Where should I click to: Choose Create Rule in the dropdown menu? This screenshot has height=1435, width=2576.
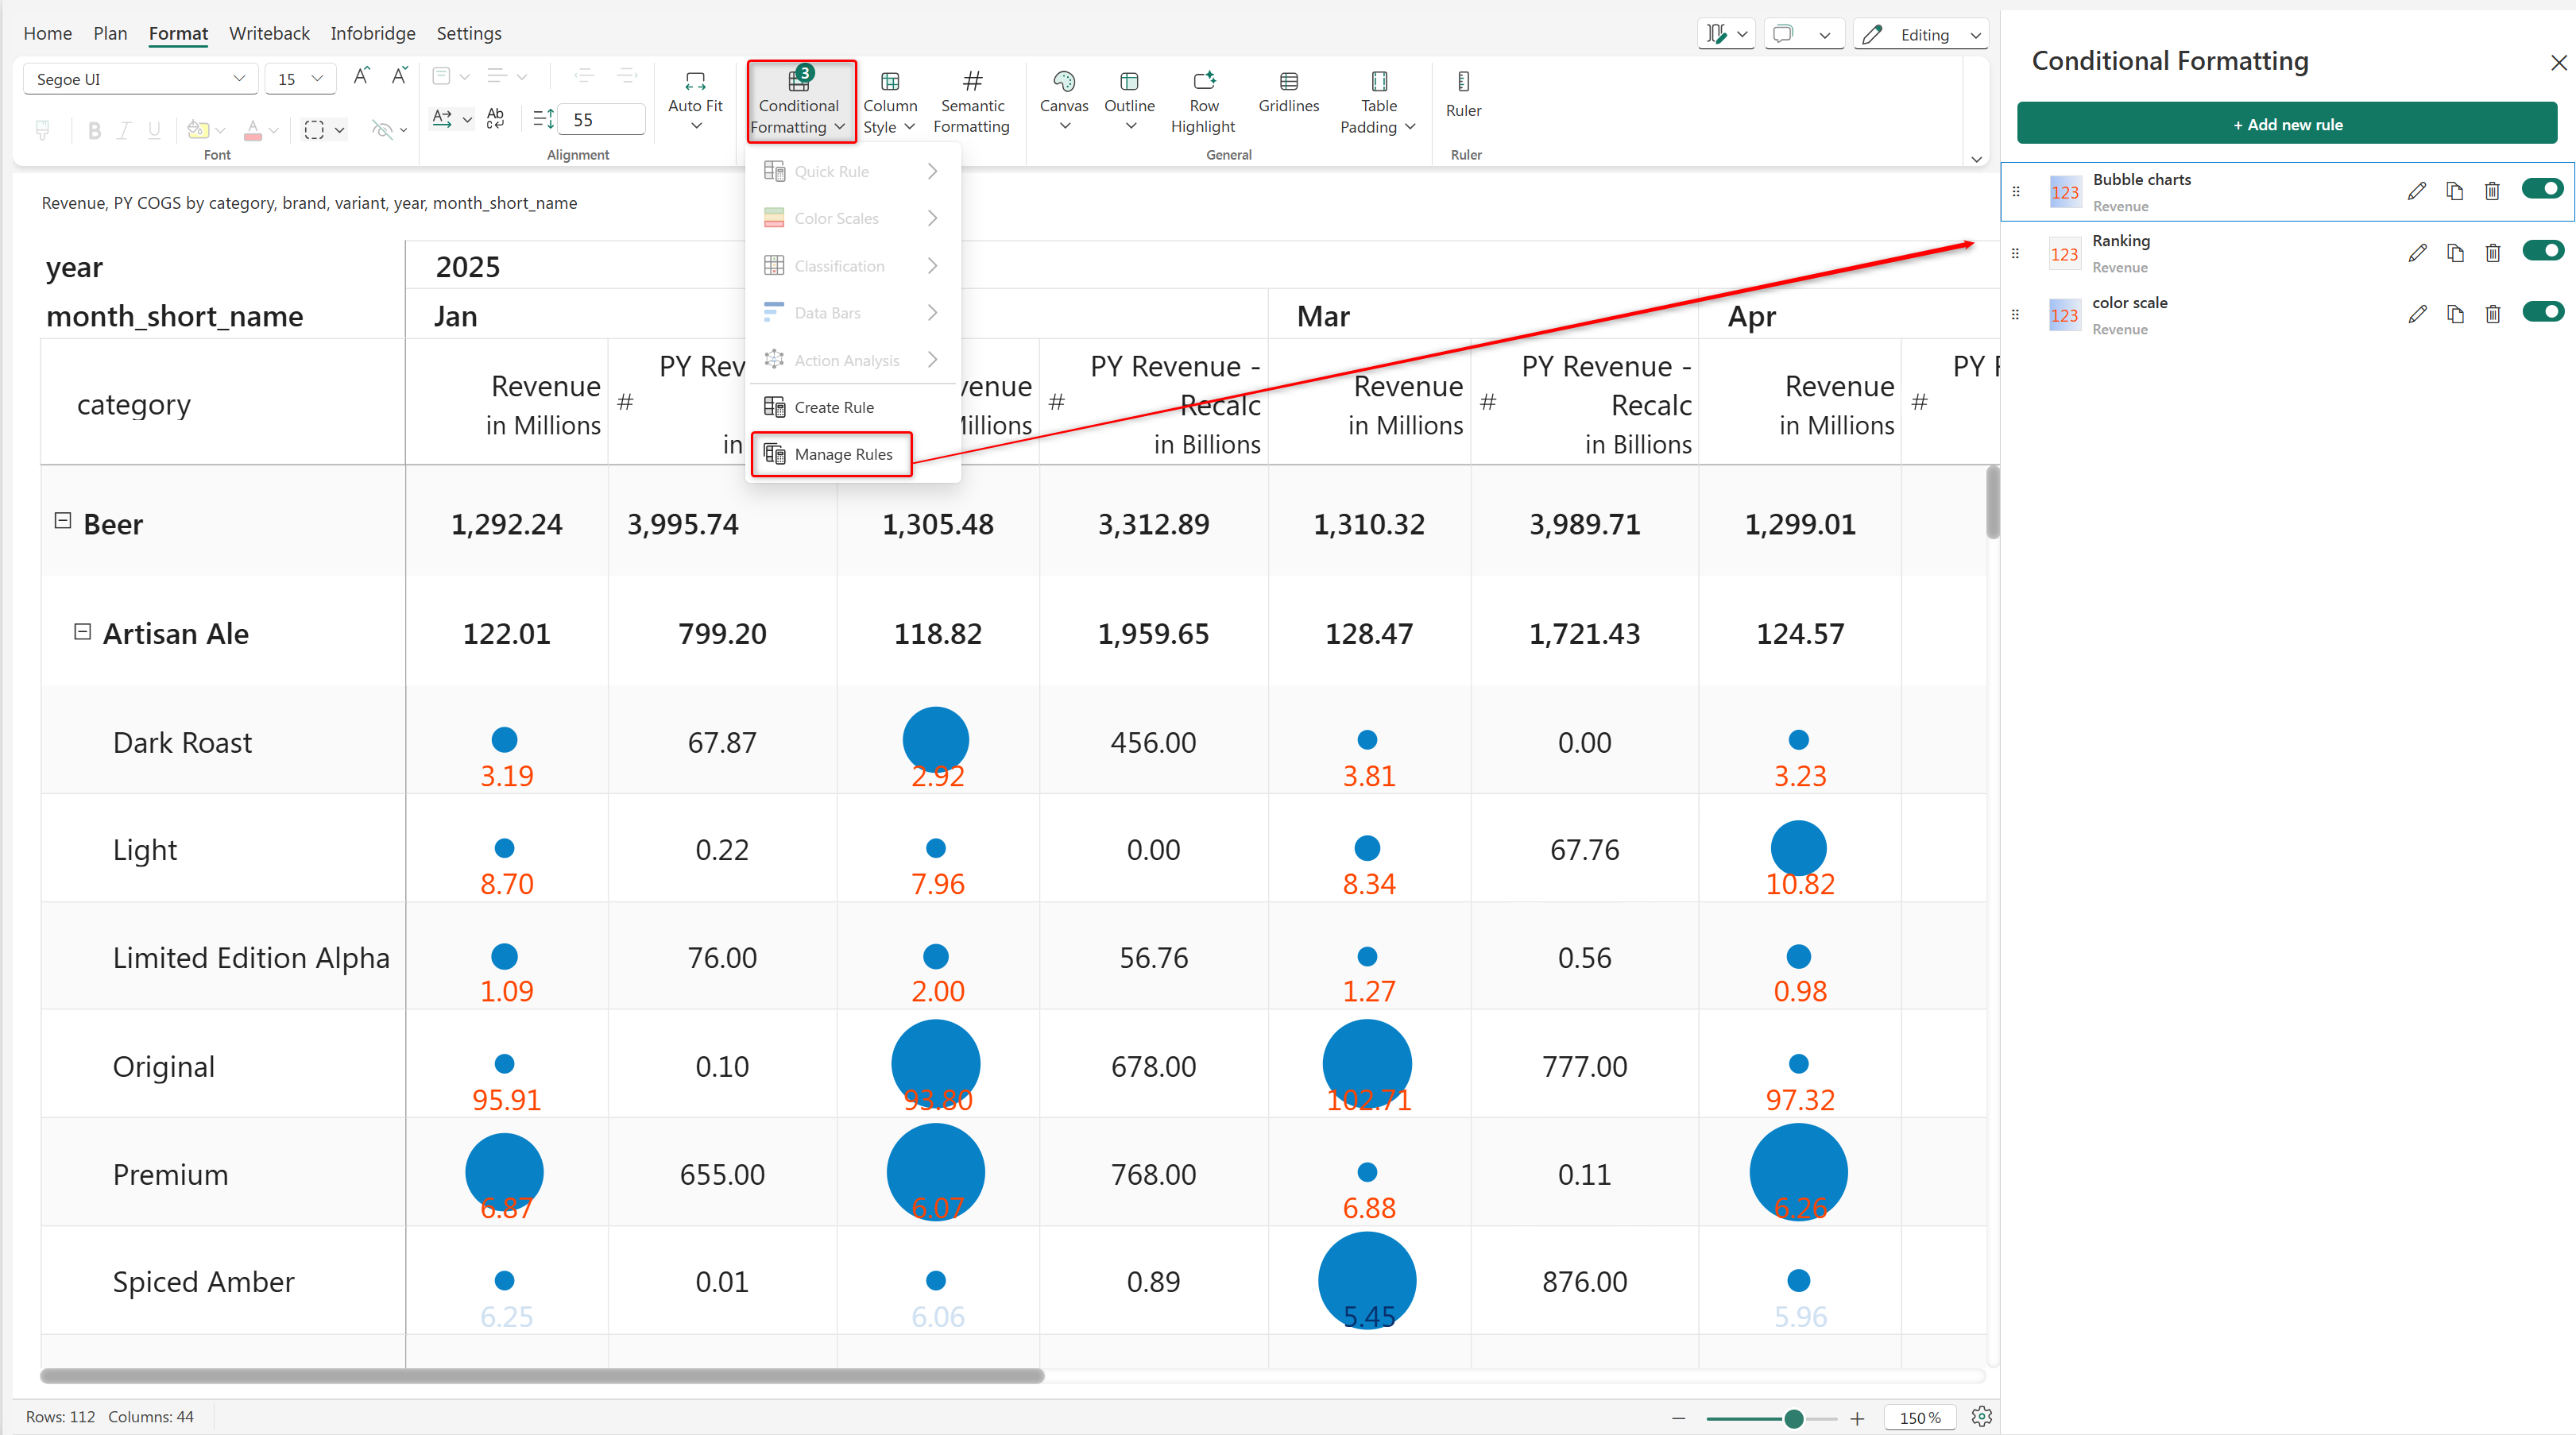click(x=833, y=407)
